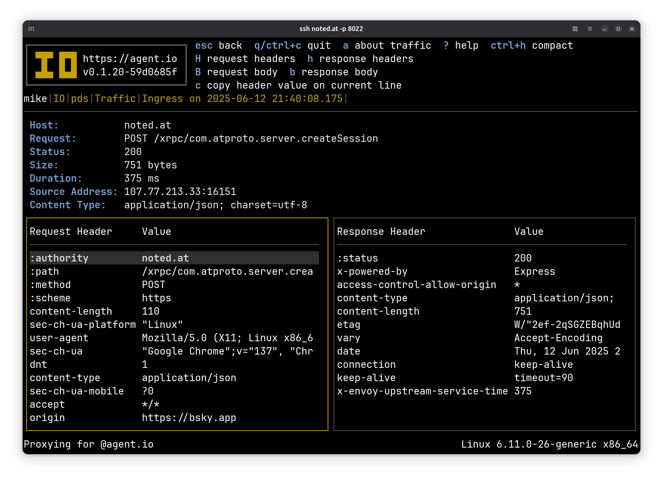Select the highlighted :authority request header row
Viewport: 663px width, 479px height.
[x=174, y=258]
